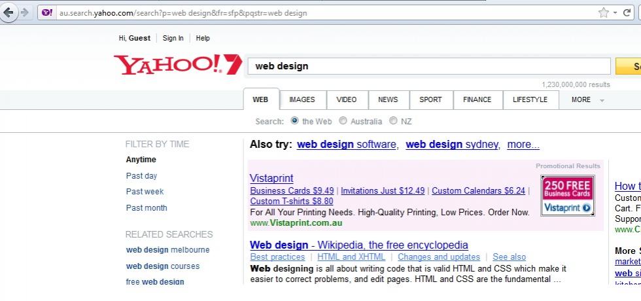Switch to the FINANCE tab
This screenshot has width=641, height=301.
(x=477, y=99)
